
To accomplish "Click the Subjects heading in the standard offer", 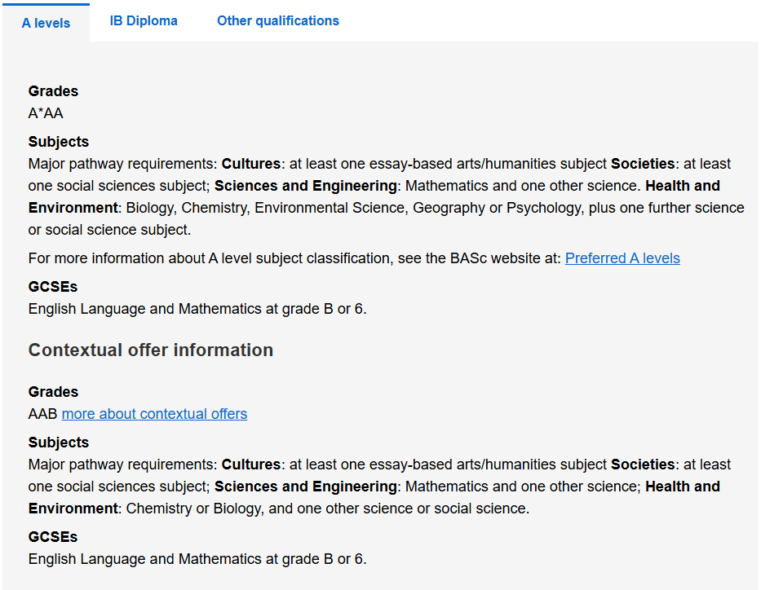I will point(58,142).
